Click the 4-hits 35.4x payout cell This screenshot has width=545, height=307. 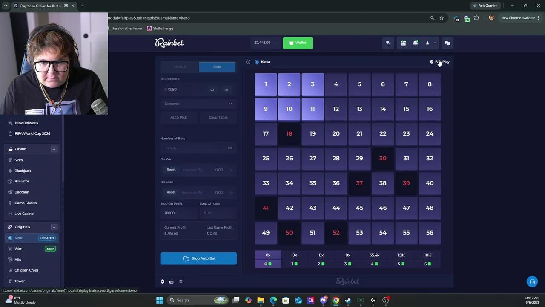pos(374,259)
